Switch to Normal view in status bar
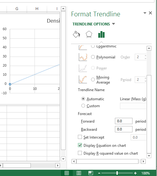 pyautogui.click(x=67, y=173)
